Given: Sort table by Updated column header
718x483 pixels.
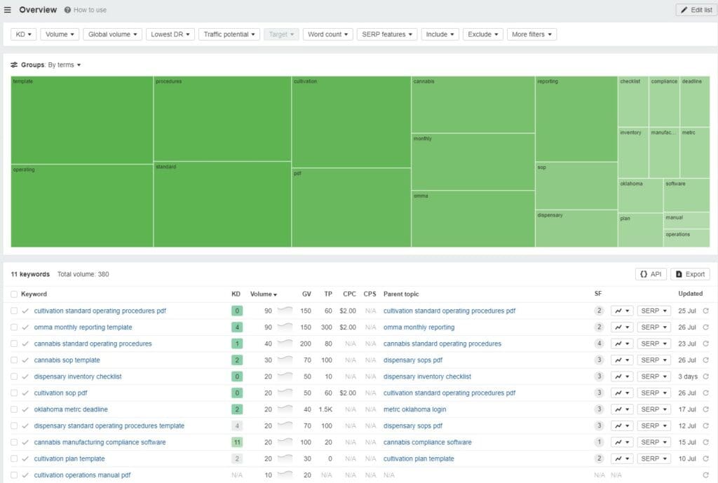Looking at the screenshot, I should coord(690,294).
